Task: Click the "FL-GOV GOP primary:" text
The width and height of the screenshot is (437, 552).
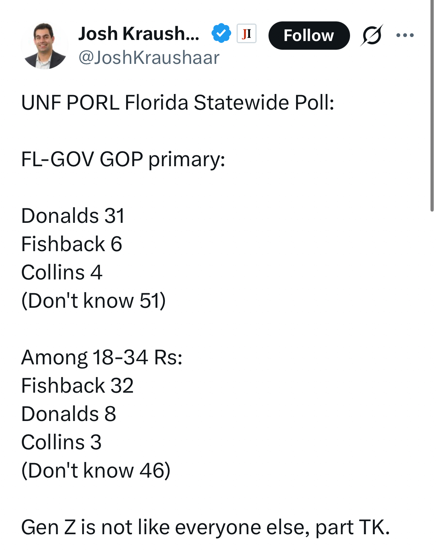Action: click(123, 159)
